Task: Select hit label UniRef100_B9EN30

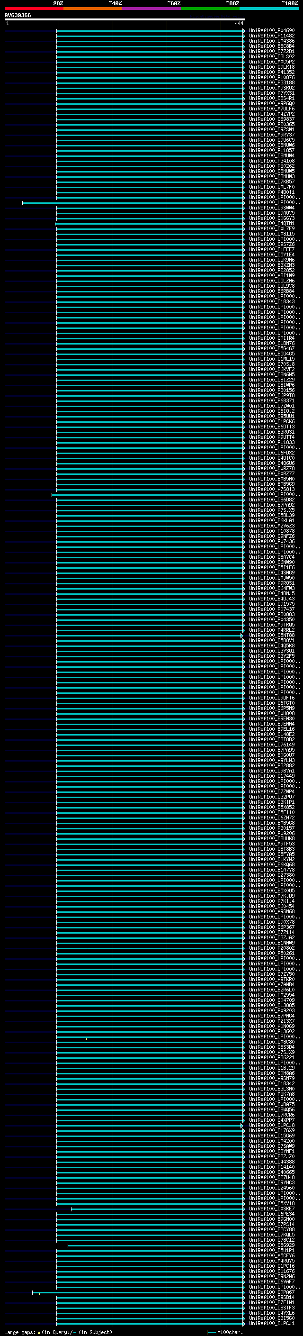Action: [x=271, y=719]
